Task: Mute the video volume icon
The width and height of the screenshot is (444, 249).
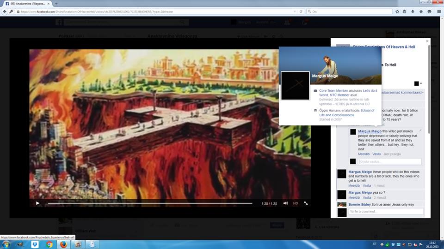Action: pos(285,203)
